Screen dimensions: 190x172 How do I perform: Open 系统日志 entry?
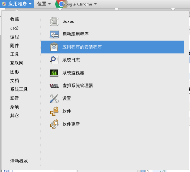(112, 60)
